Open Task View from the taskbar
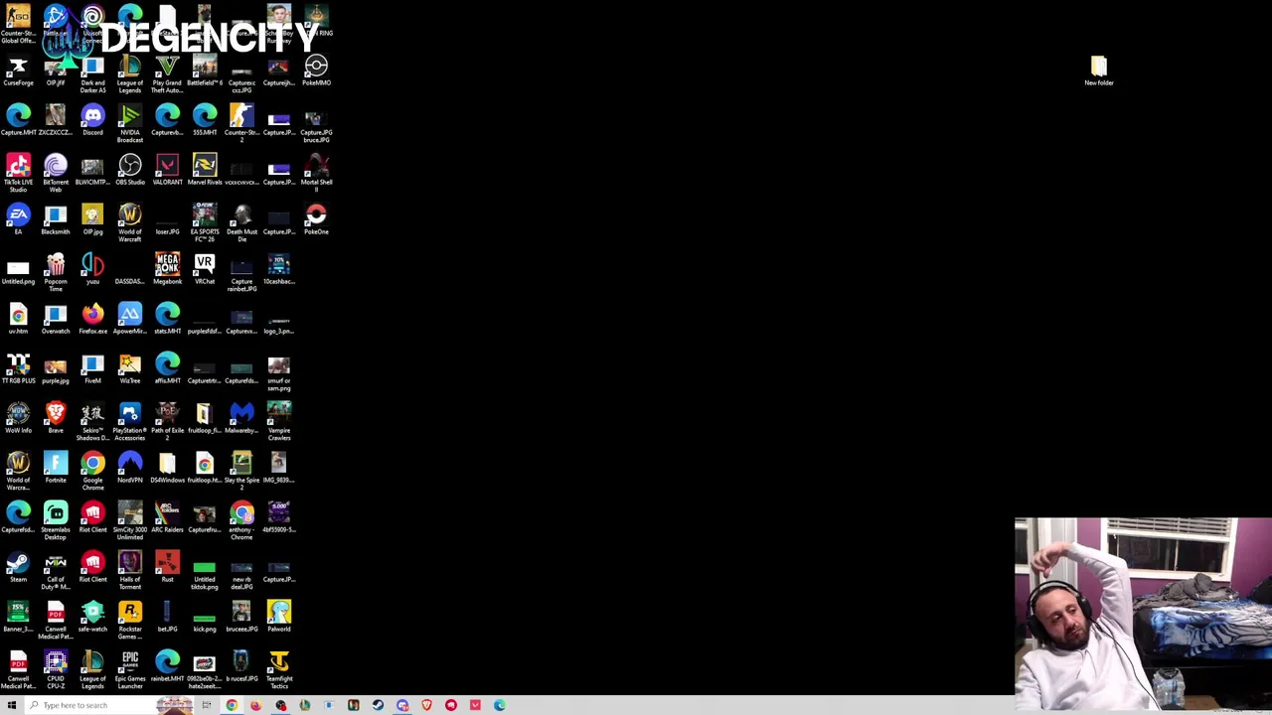The width and height of the screenshot is (1272, 715). coord(206,705)
